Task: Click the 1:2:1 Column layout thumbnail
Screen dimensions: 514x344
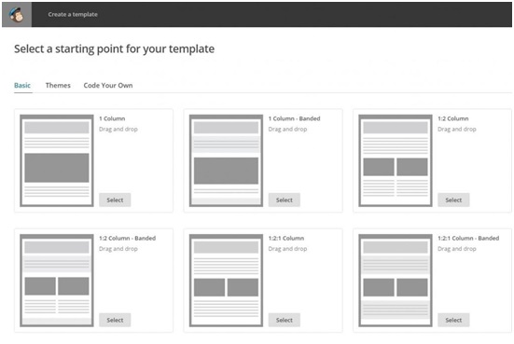Action: 226,281
